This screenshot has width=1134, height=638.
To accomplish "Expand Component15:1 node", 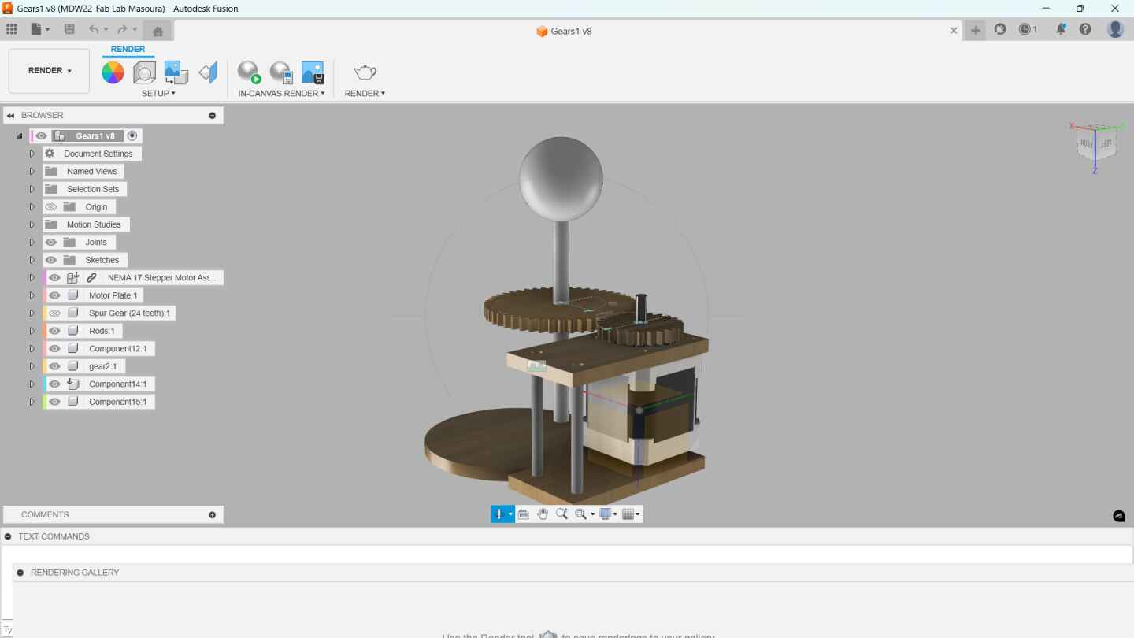I will [x=32, y=402].
